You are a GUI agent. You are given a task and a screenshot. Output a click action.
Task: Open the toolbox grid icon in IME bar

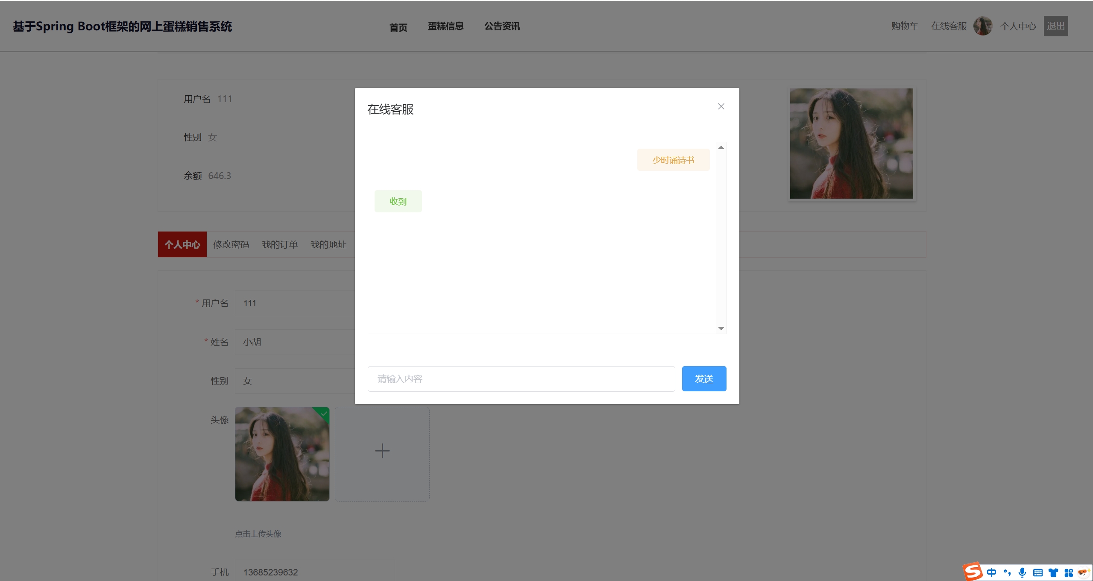1069,572
